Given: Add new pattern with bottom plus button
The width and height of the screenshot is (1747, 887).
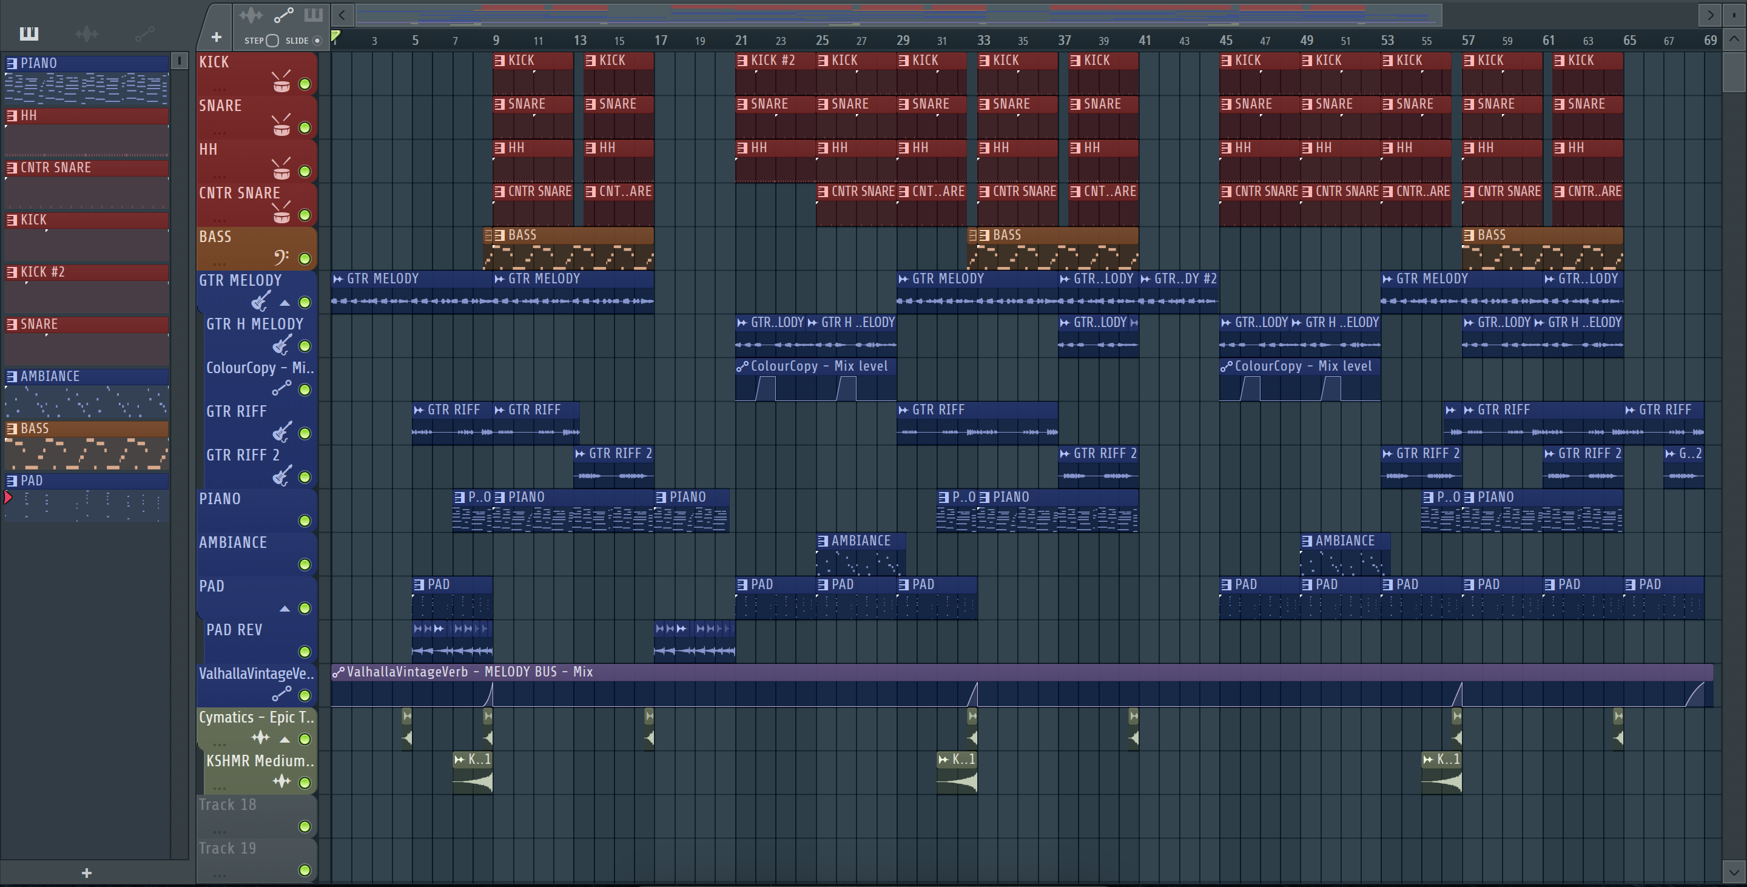Looking at the screenshot, I should coord(86,874).
